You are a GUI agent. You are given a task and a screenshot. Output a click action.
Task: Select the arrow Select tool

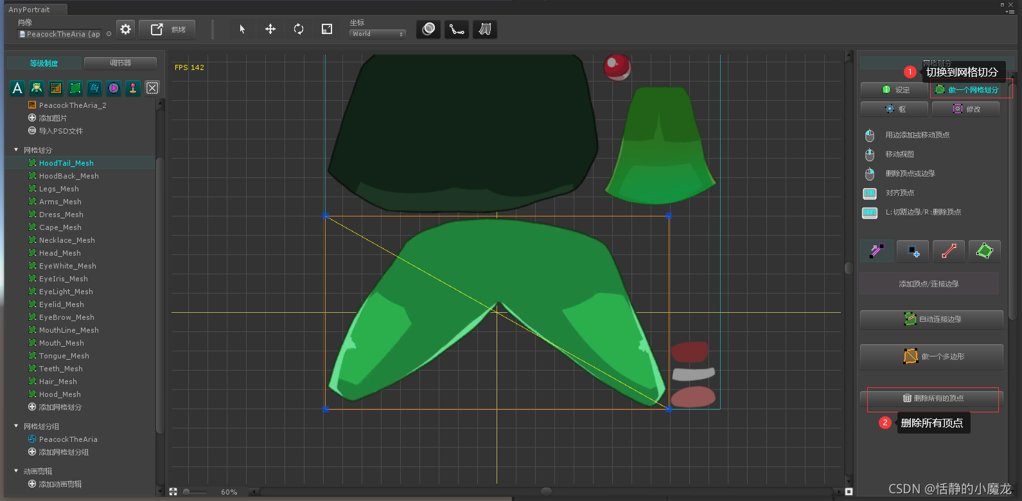[x=242, y=29]
